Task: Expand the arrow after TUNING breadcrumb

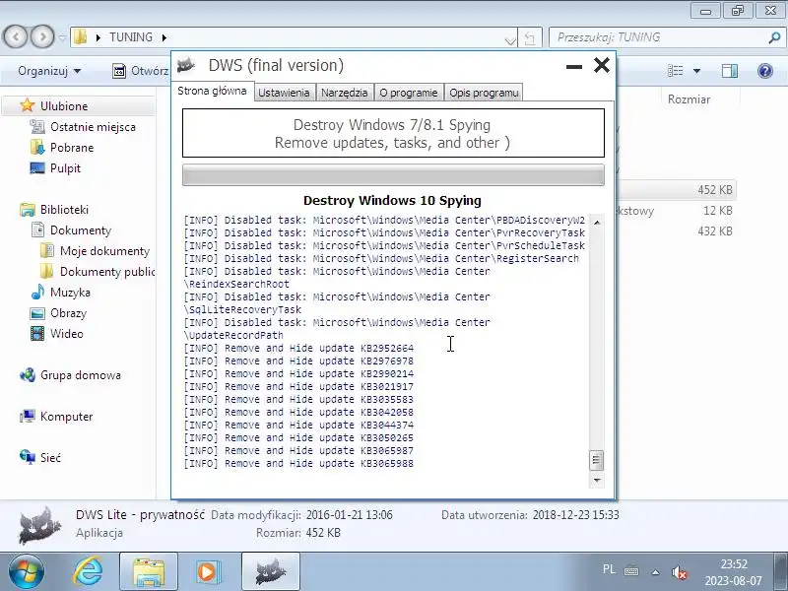Action: click(x=164, y=37)
